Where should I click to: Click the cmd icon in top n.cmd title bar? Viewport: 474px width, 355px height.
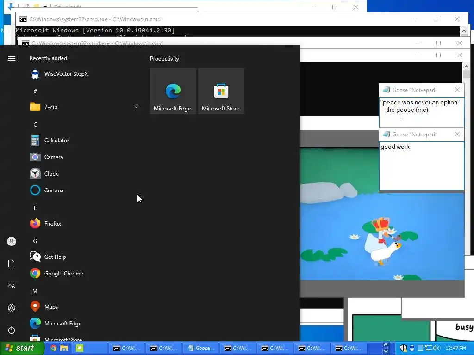(23, 19)
